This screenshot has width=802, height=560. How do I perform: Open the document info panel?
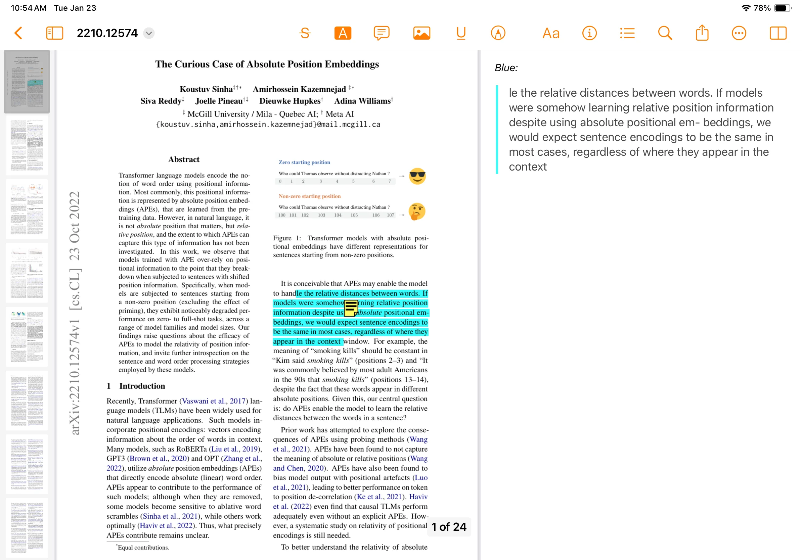(589, 33)
